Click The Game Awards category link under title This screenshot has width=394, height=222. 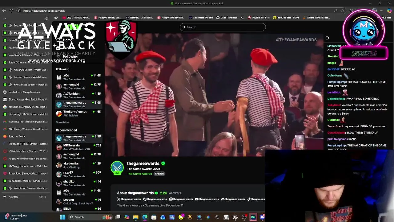click(x=139, y=174)
